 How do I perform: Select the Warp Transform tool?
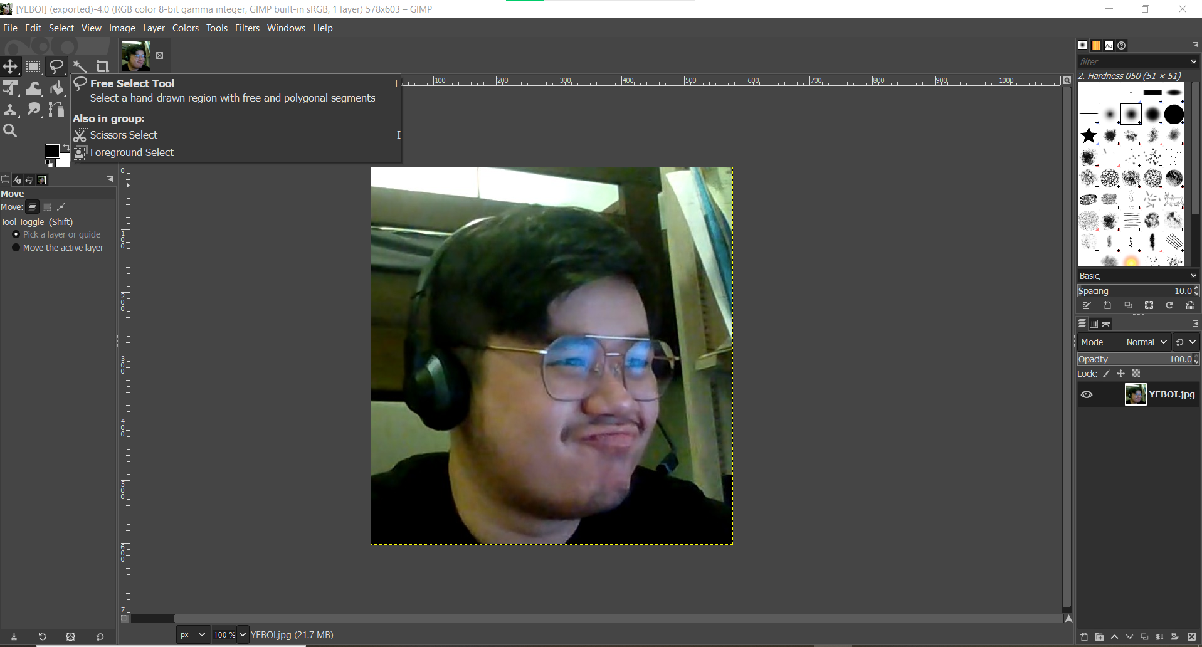[34, 88]
